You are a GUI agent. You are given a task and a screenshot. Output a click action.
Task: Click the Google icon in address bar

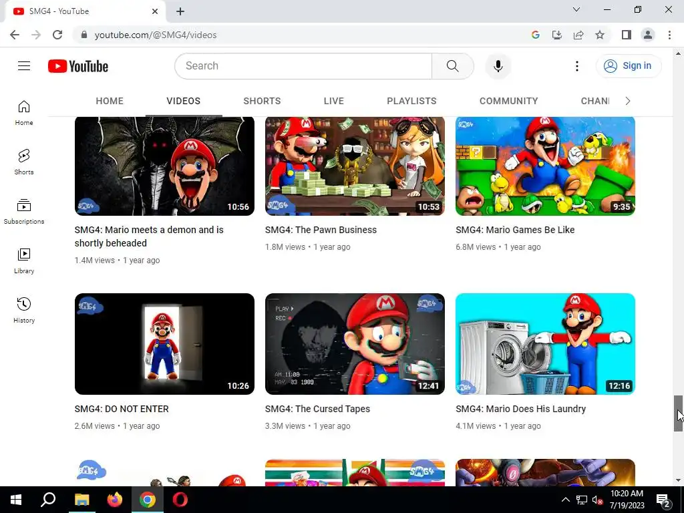pos(535,35)
